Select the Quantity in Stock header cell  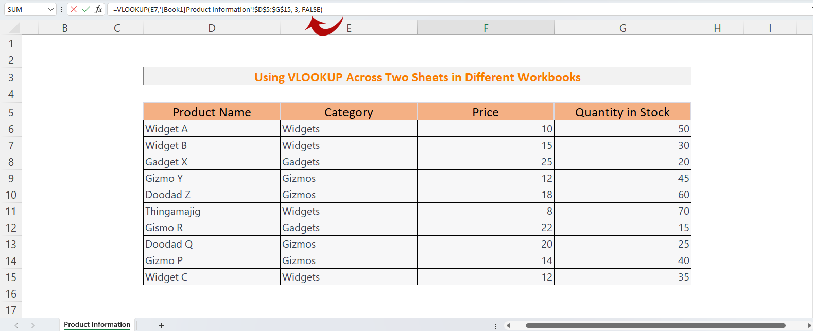point(622,112)
